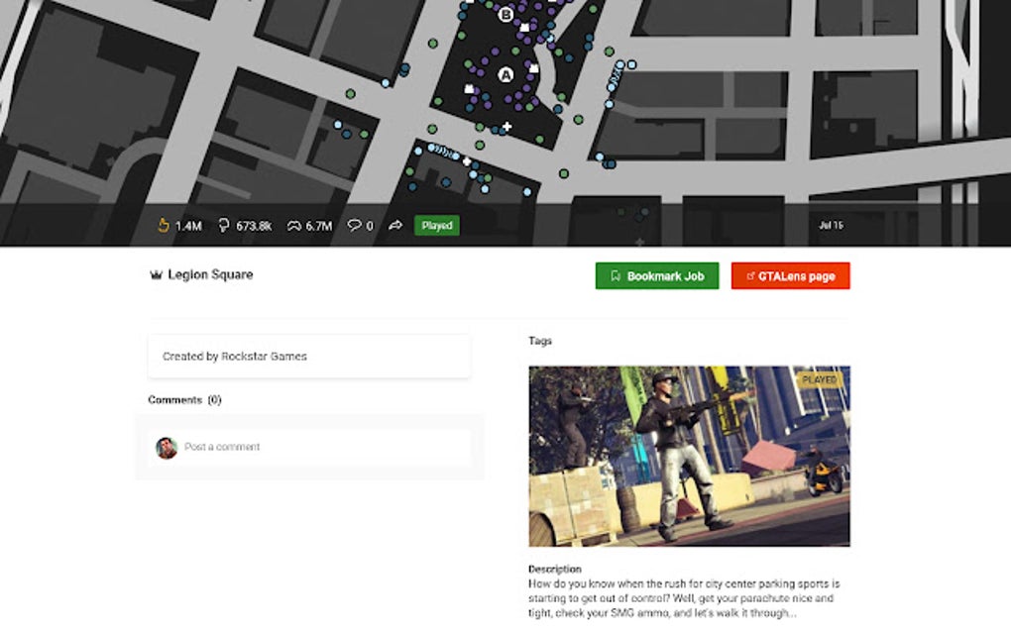Select map marker B
This screenshot has height=632, width=1011.
pyautogui.click(x=505, y=14)
